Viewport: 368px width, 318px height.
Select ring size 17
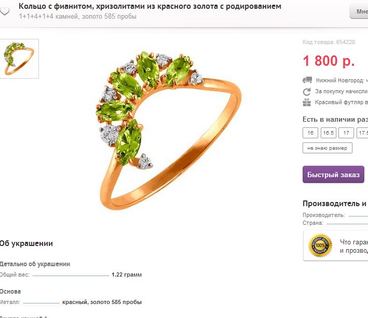346,133
